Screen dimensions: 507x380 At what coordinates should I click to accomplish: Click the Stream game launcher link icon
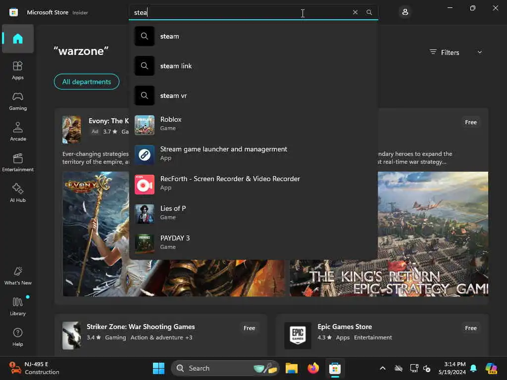point(145,155)
